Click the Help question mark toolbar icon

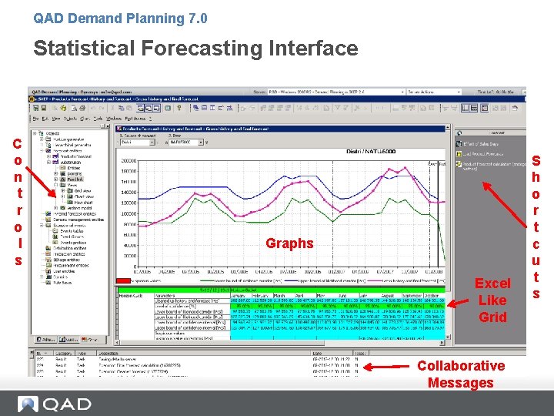179,108
